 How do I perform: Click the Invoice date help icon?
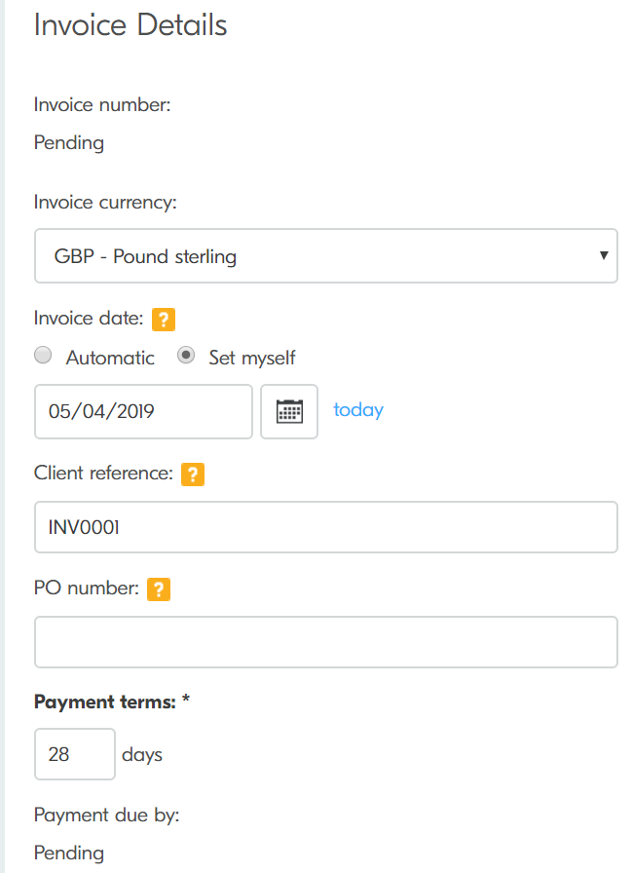tap(164, 319)
